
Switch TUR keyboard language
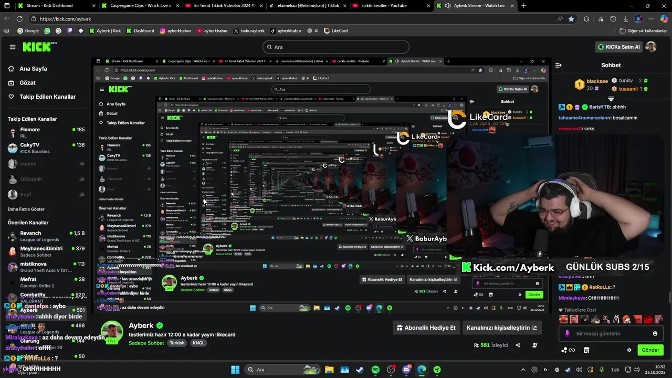615,370
